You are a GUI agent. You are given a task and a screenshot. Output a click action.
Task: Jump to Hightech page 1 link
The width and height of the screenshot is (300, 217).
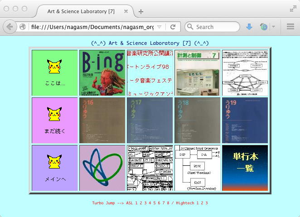pos(198,203)
